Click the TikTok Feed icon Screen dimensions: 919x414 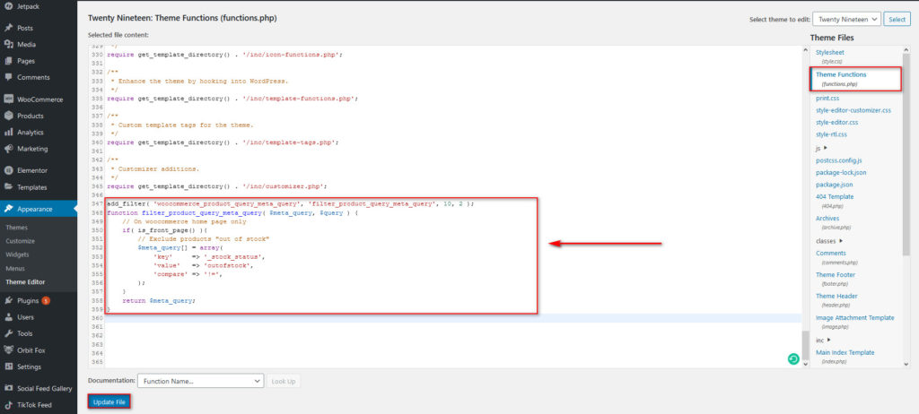click(8, 405)
